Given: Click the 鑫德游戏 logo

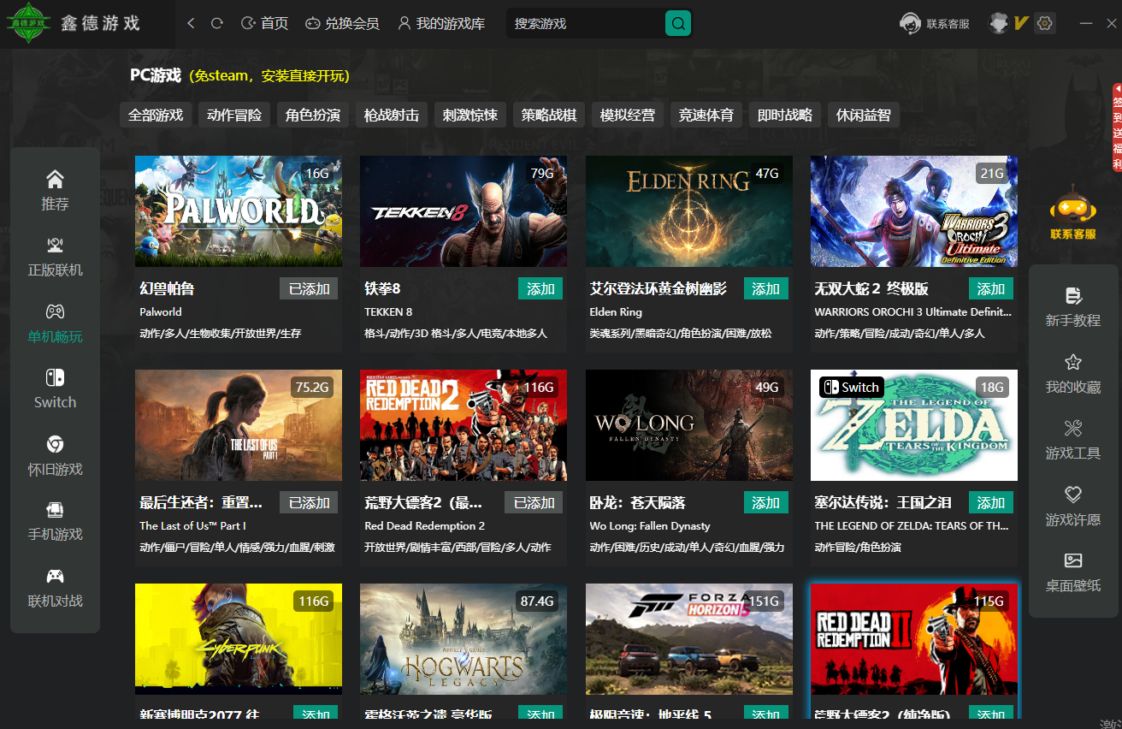Looking at the screenshot, I should pyautogui.click(x=74, y=23).
